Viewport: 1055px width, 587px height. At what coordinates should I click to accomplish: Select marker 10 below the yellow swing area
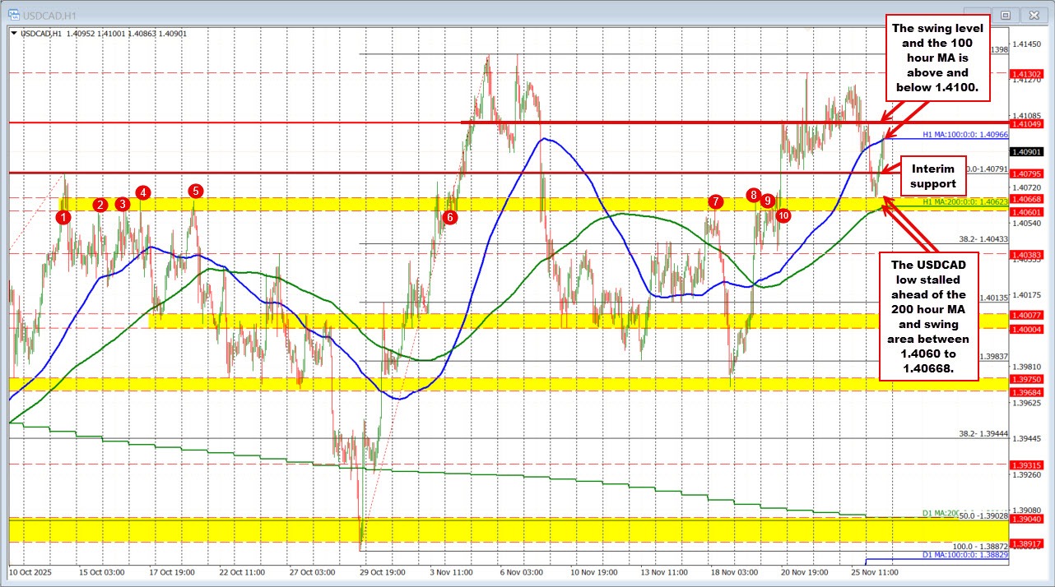coord(783,215)
